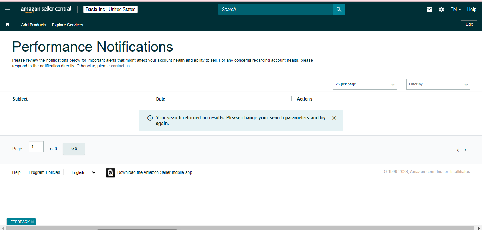
Task: Open the Help link in header
Action: 472,10
